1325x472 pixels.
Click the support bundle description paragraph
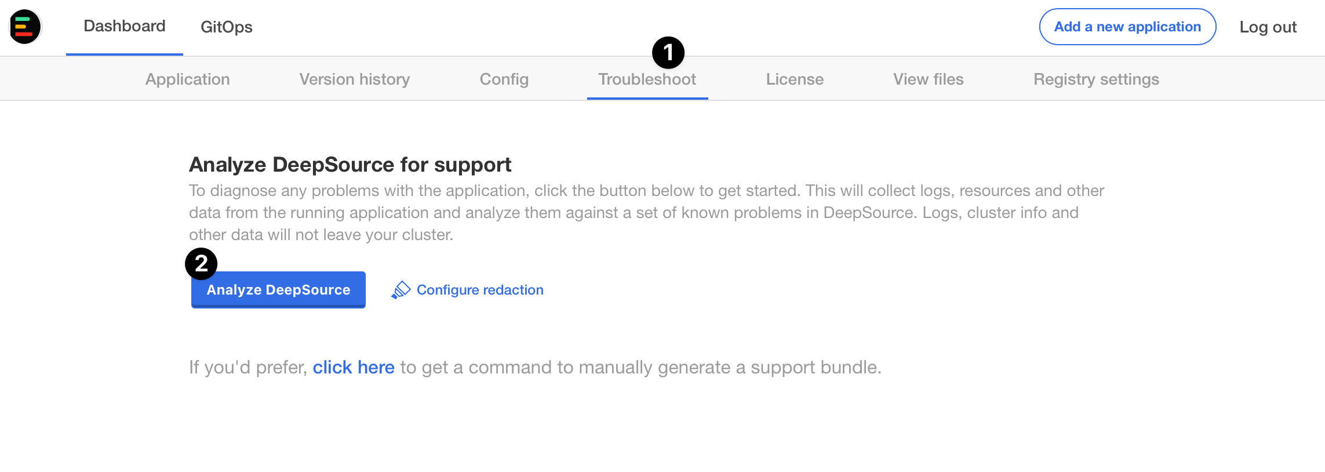pos(646,212)
